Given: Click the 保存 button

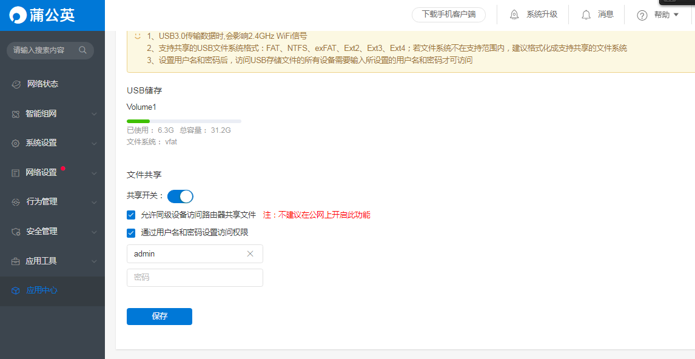Looking at the screenshot, I should pos(159,316).
